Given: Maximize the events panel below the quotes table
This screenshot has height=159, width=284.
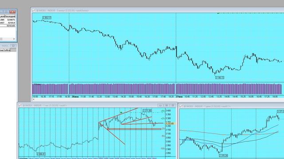Looking at the screenshot, I should tap(13, 45).
